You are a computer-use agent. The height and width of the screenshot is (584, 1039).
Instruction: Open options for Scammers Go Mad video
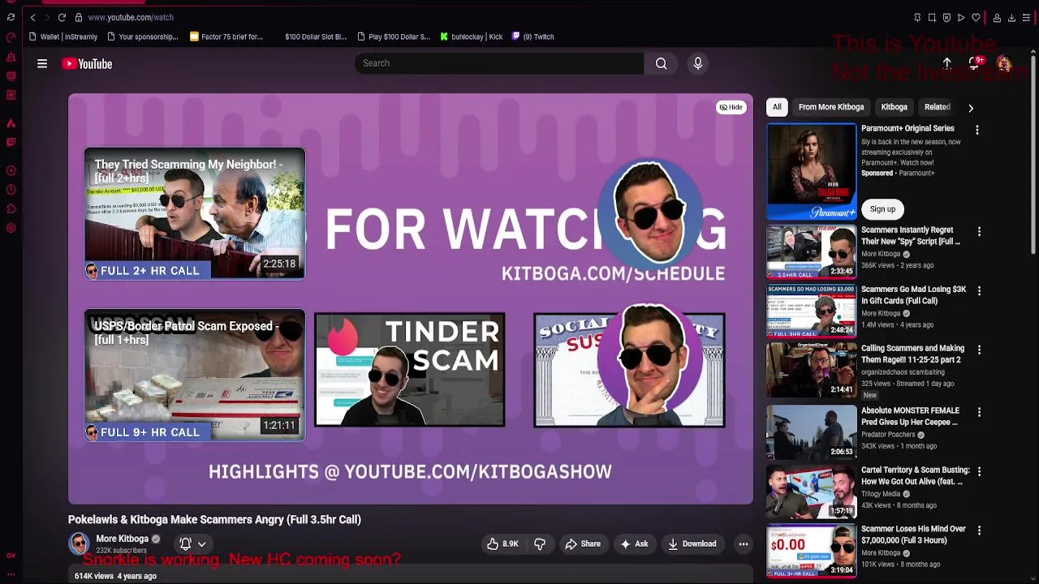(x=979, y=291)
